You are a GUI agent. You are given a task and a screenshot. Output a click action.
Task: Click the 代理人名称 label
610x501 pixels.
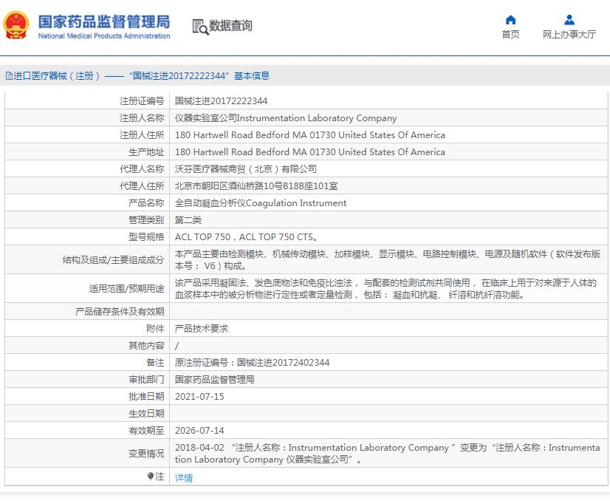pos(142,169)
